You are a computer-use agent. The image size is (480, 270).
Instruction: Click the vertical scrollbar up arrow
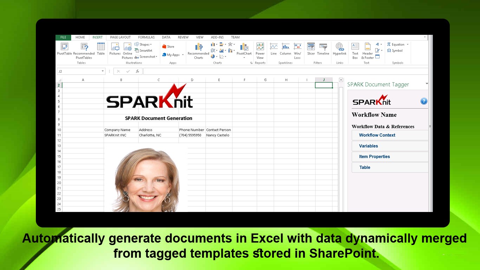pyautogui.click(x=341, y=80)
